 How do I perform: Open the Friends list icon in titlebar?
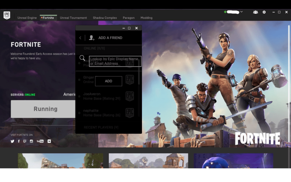[x=256, y=12]
